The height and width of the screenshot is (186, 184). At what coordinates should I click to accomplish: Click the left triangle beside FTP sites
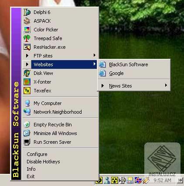[x=27, y=56]
